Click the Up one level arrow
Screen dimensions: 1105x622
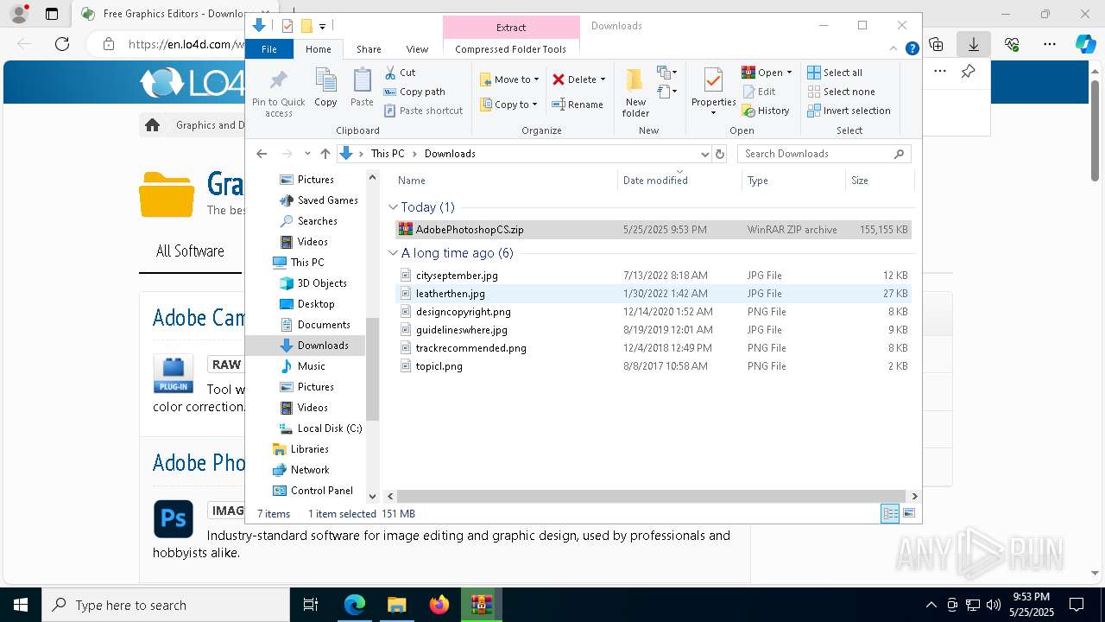(325, 154)
